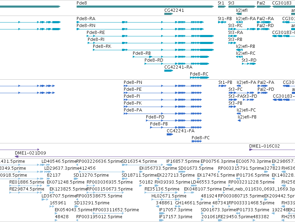Select the St3-PB protein label
Image resolution: width=295 pixels, height=222 pixels.
(235, 103)
